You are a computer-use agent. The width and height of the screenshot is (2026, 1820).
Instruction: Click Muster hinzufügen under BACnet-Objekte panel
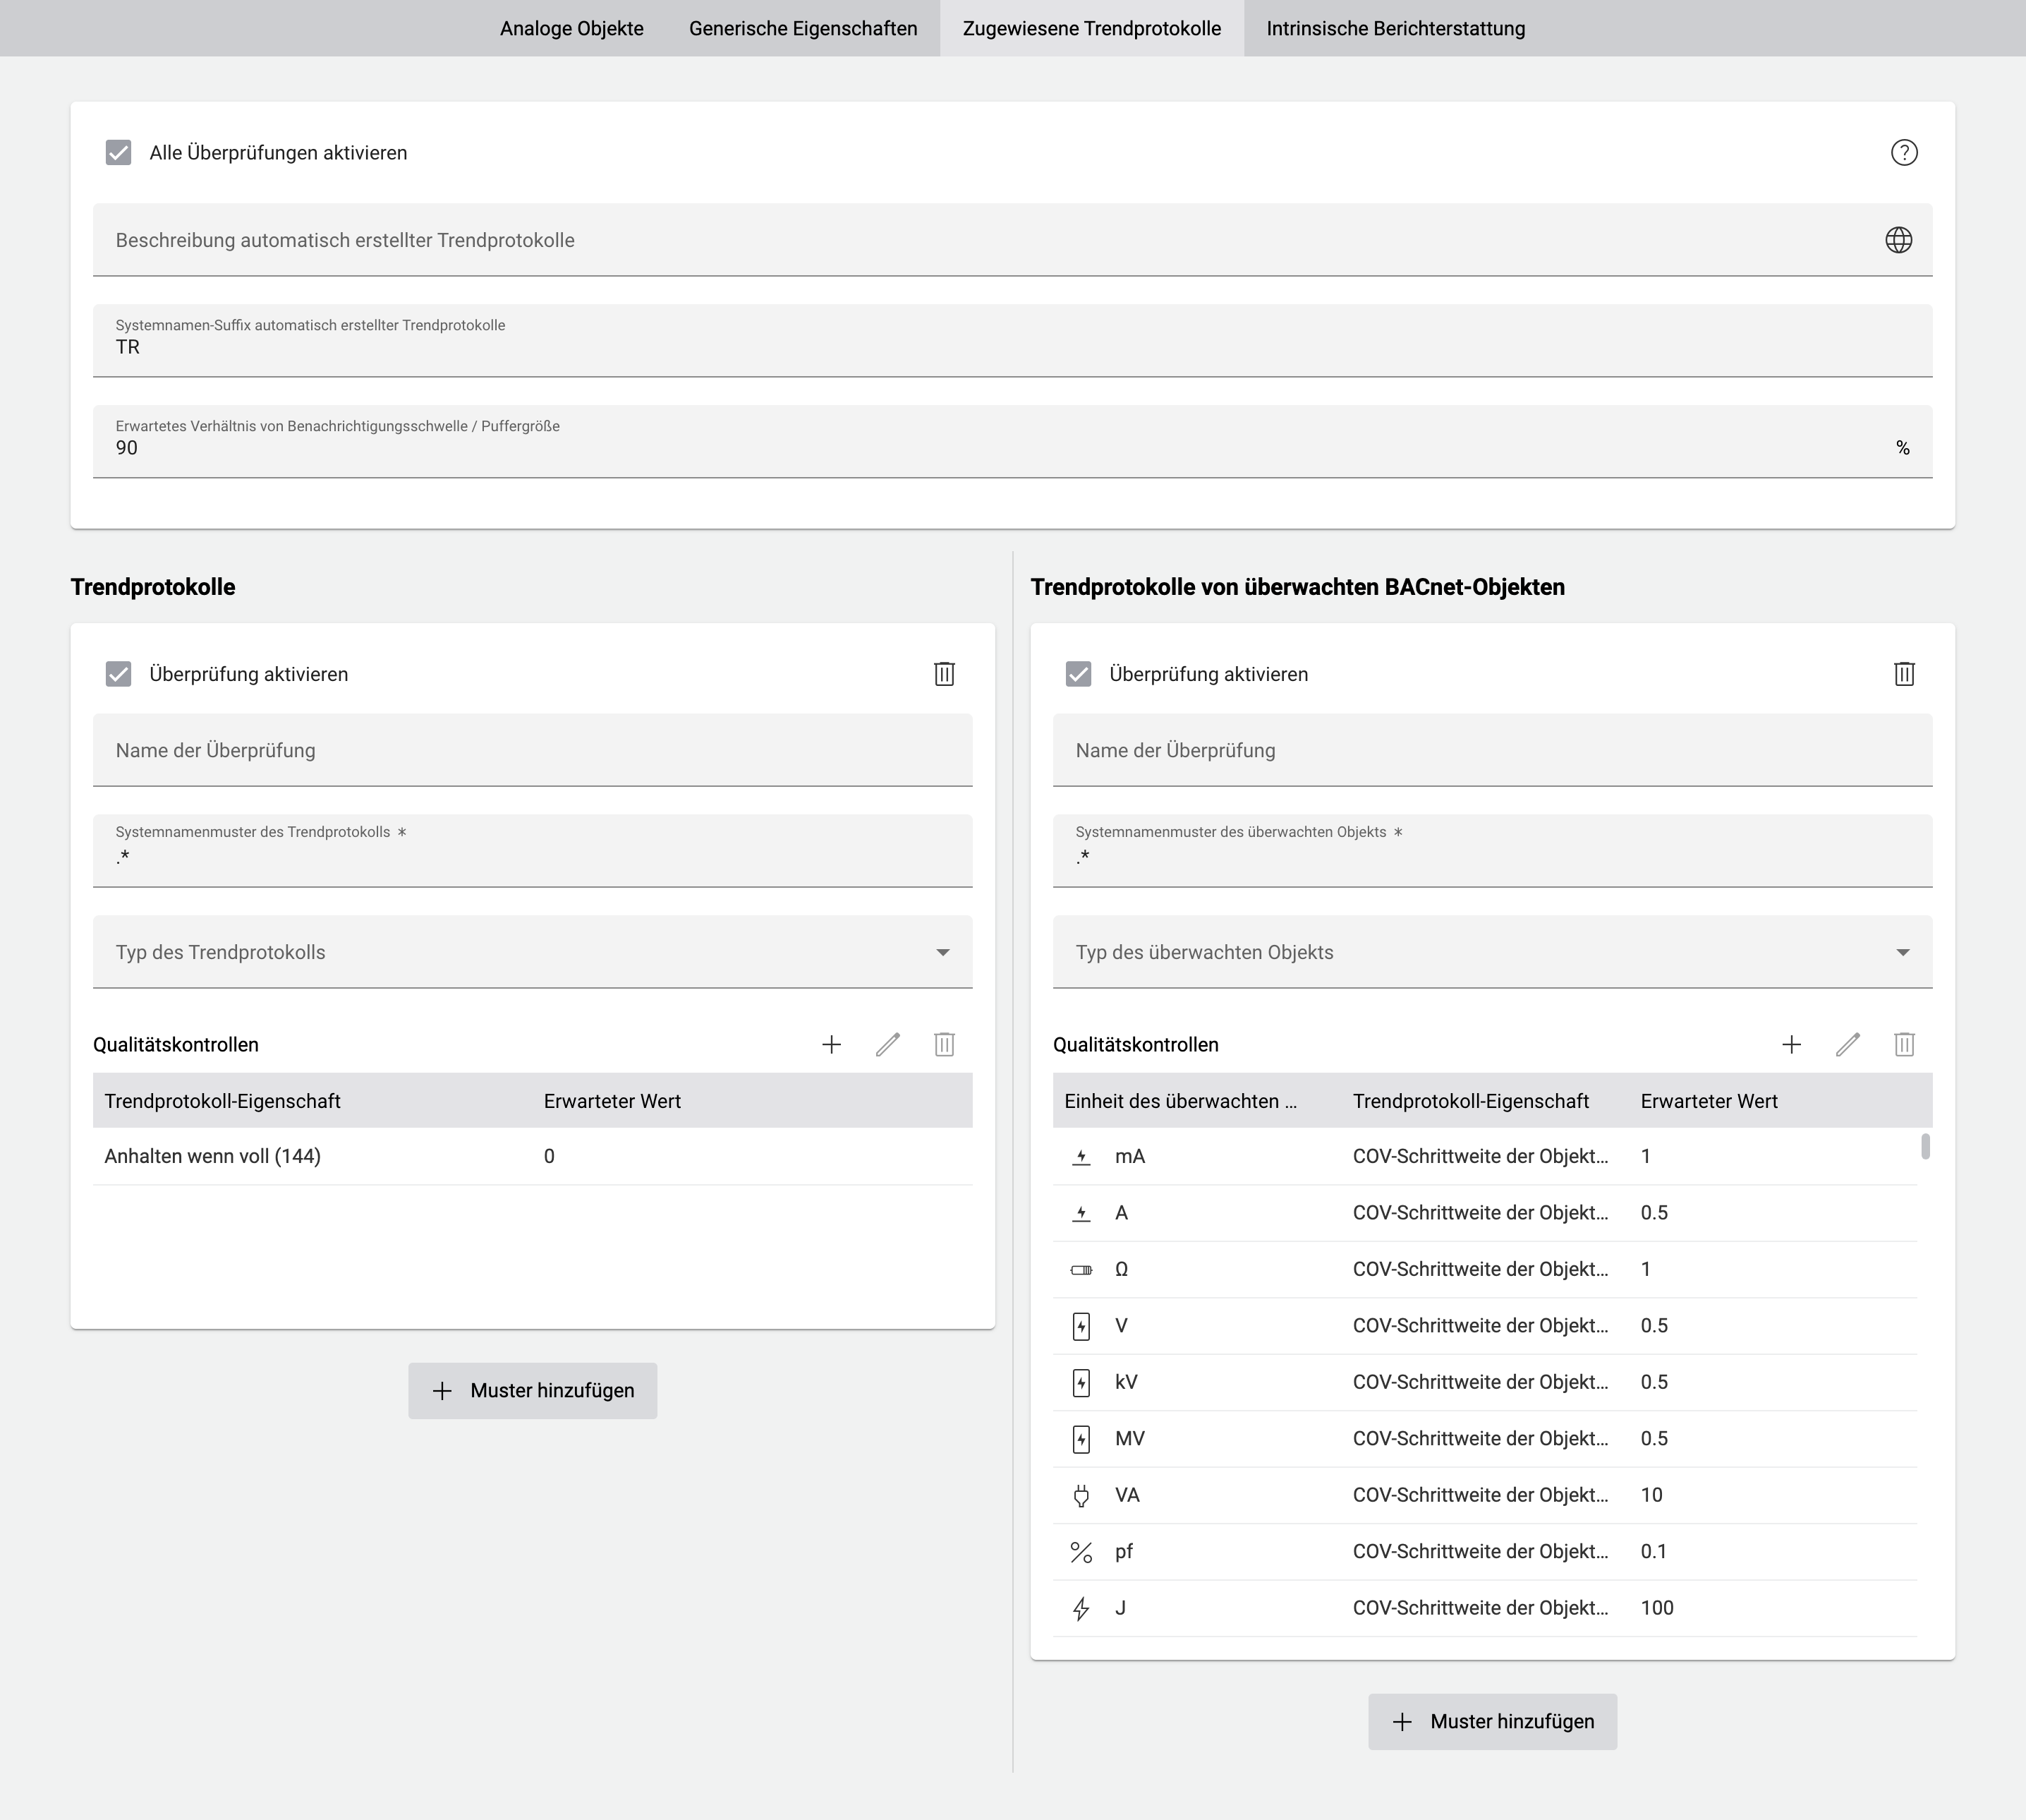pos(1492,1721)
